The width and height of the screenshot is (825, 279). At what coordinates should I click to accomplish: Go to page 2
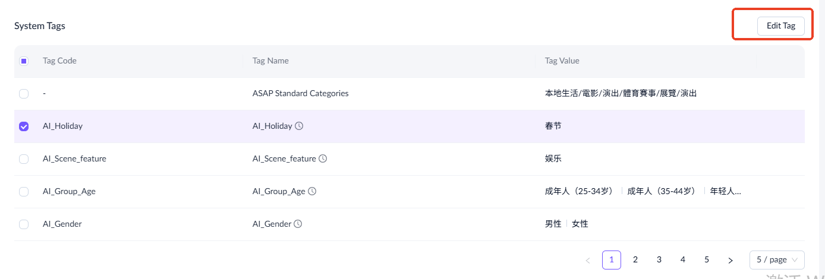635,260
